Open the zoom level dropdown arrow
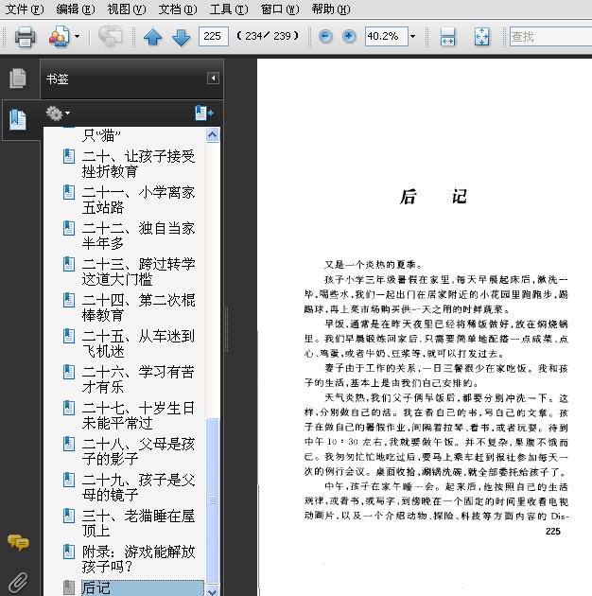 click(x=412, y=37)
